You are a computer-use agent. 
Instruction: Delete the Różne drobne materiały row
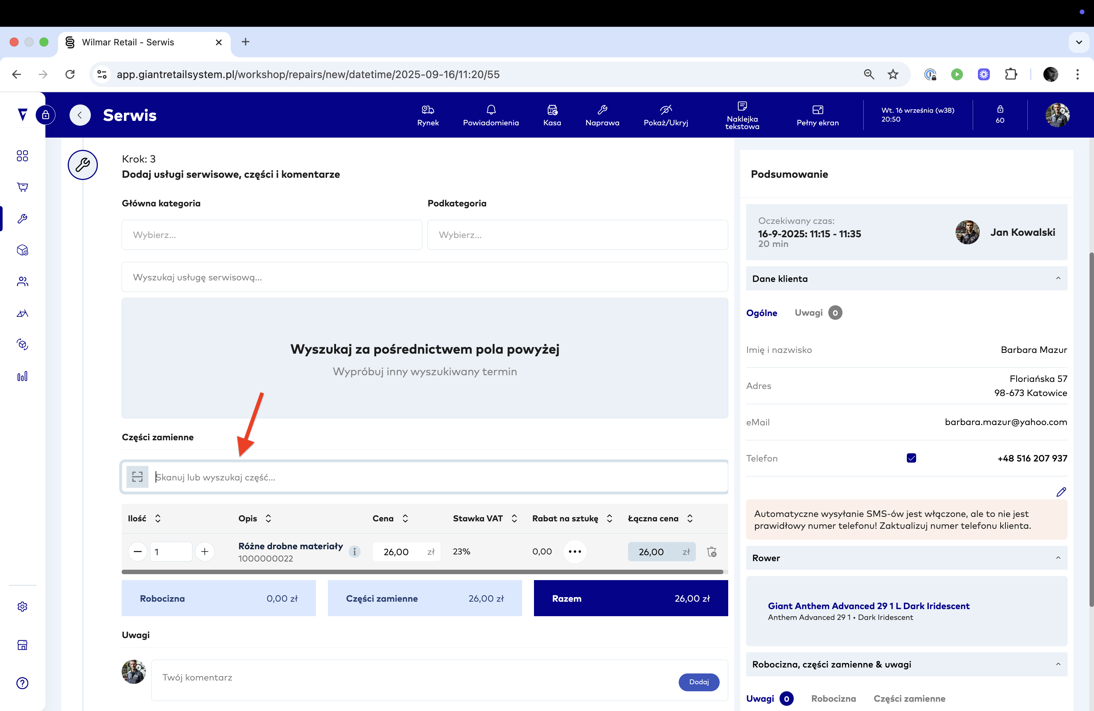click(711, 551)
